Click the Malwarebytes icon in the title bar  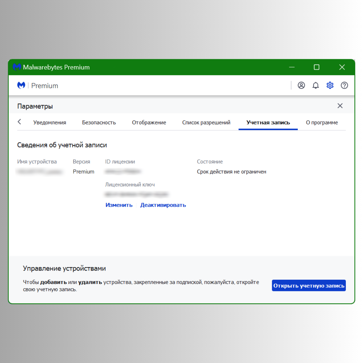click(17, 67)
